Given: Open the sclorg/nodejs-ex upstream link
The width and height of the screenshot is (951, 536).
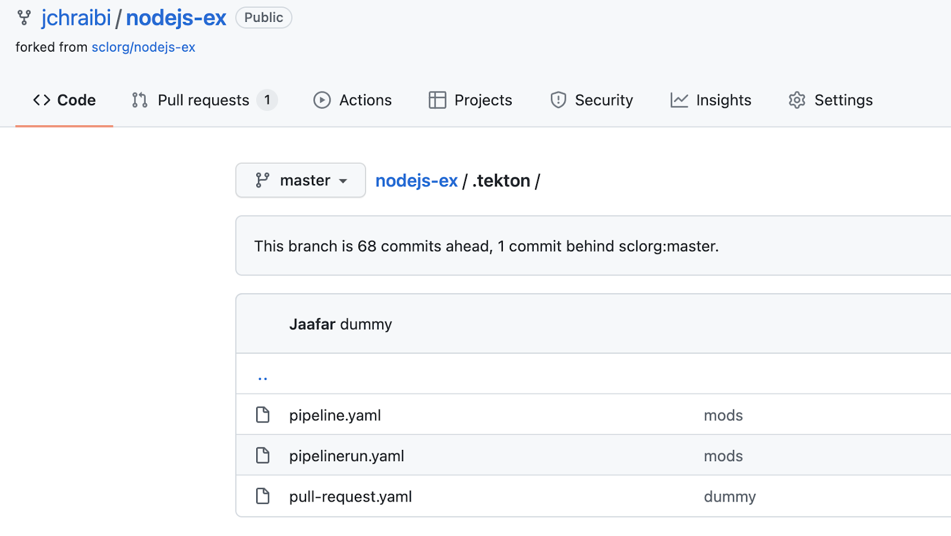Looking at the screenshot, I should (x=143, y=47).
